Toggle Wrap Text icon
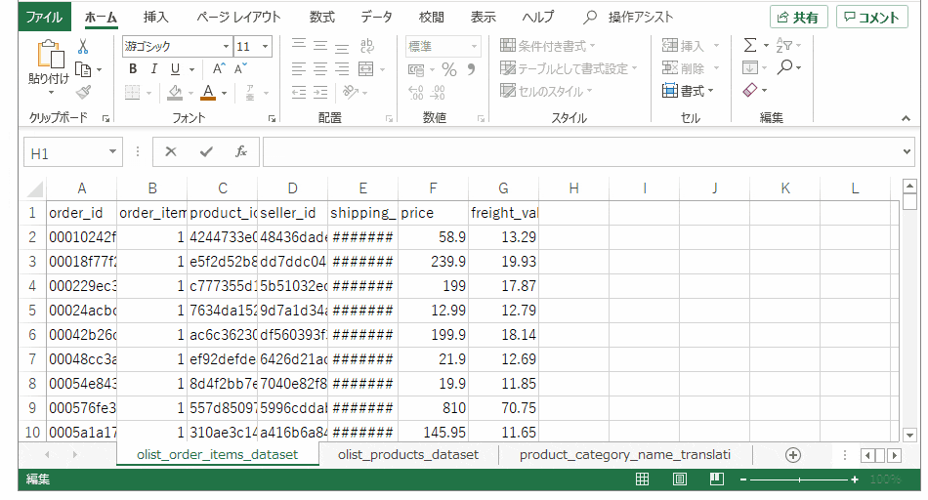The width and height of the screenshot is (928, 500). (x=367, y=46)
